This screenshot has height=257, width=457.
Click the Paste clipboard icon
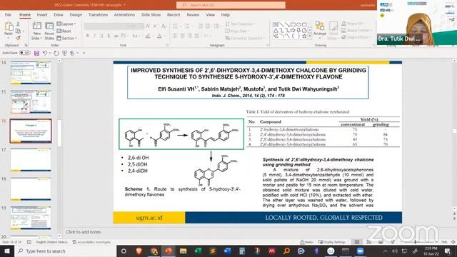(x=9, y=27)
